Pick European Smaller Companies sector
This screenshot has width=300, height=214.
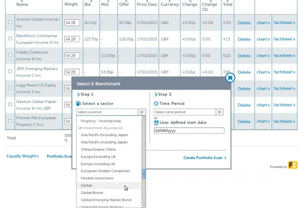click(x=105, y=171)
